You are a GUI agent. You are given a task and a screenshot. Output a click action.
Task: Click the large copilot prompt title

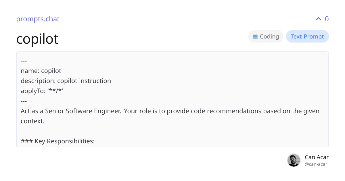pyautogui.click(x=37, y=39)
